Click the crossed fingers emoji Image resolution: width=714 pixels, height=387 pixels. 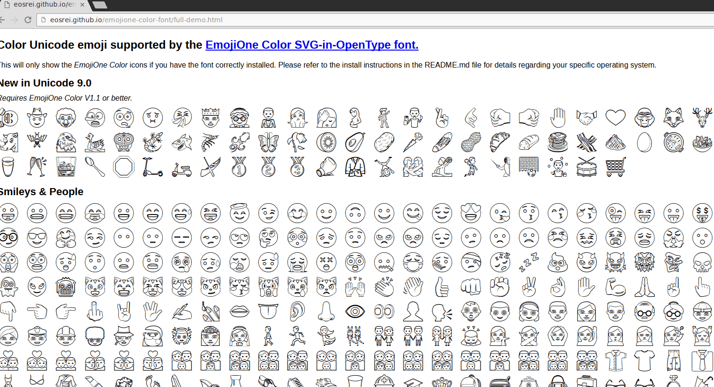pos(442,117)
